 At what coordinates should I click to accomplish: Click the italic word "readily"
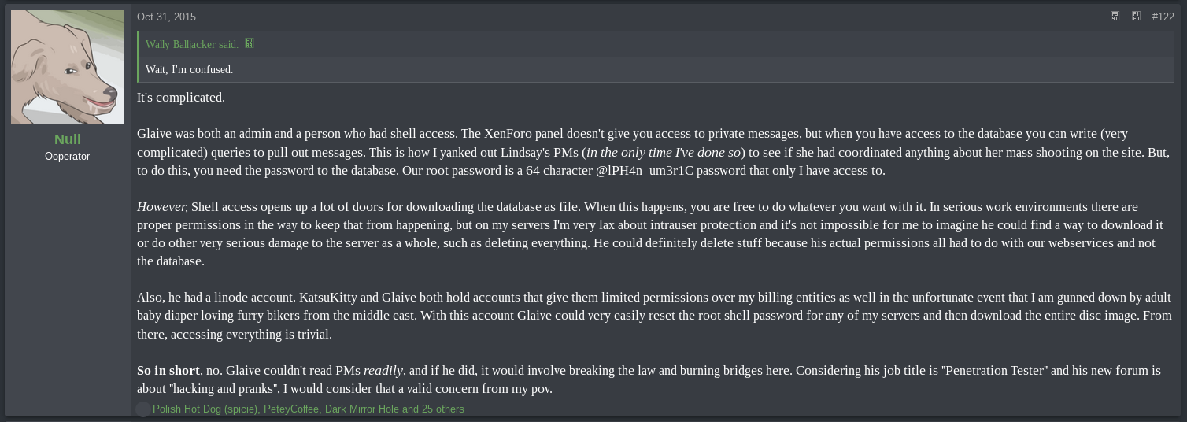point(383,370)
